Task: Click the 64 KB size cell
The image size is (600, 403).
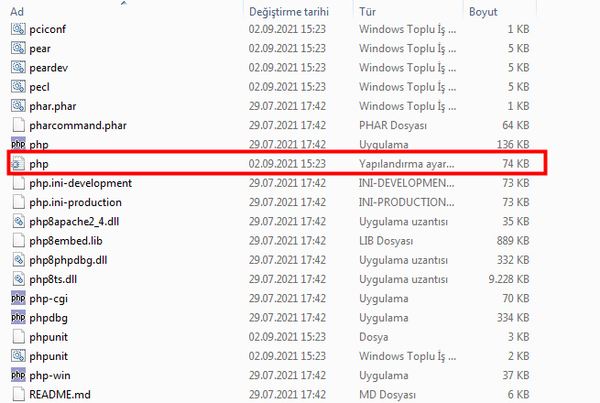Action: point(516,125)
